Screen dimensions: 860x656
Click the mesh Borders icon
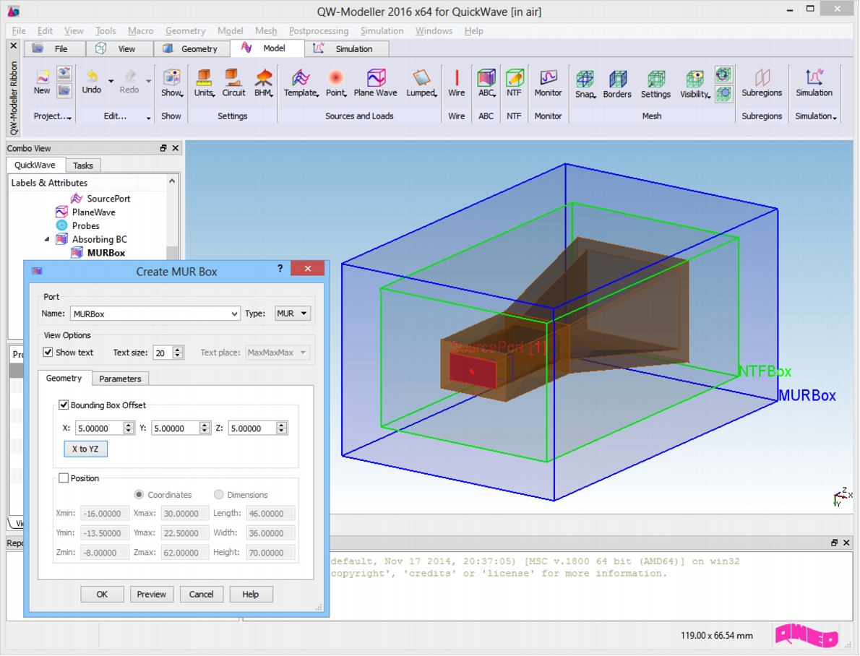(x=617, y=79)
